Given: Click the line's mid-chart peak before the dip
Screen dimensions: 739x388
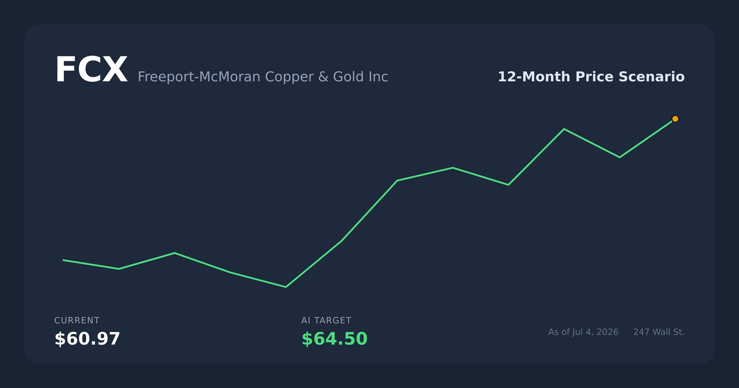Looking at the screenshot, I should point(453,168).
